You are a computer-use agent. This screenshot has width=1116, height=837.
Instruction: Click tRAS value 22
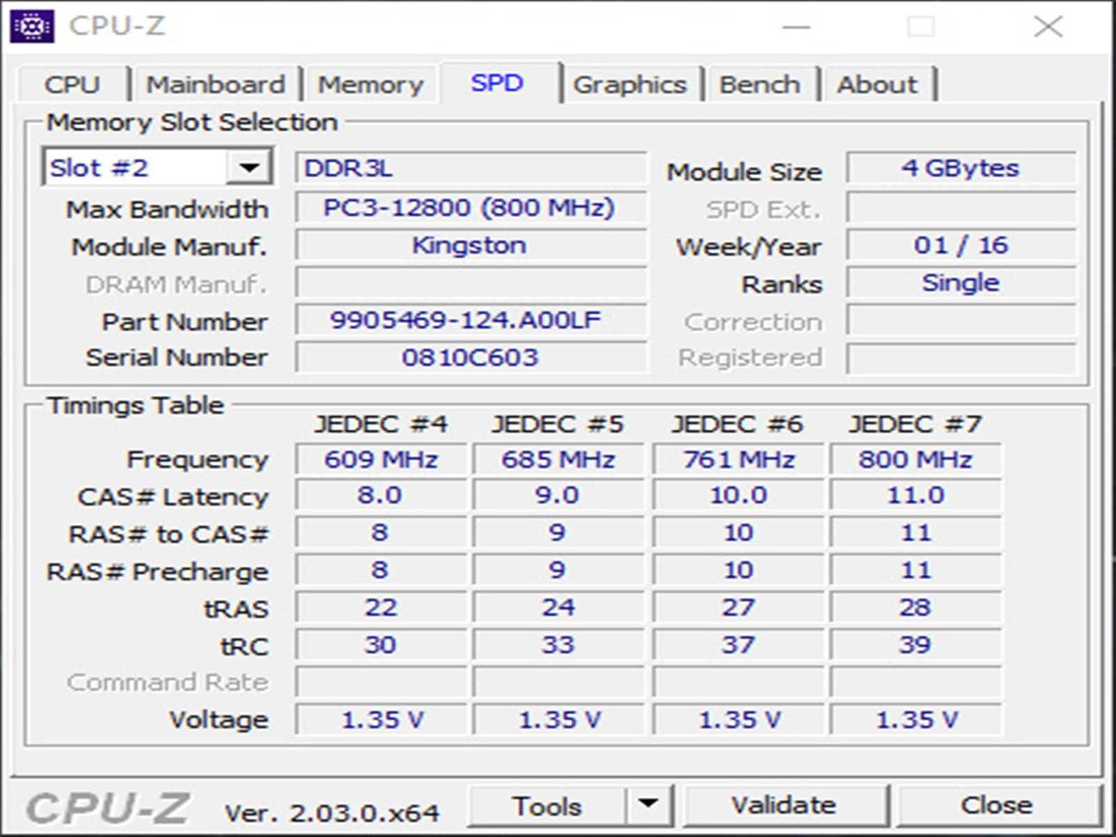(381, 607)
